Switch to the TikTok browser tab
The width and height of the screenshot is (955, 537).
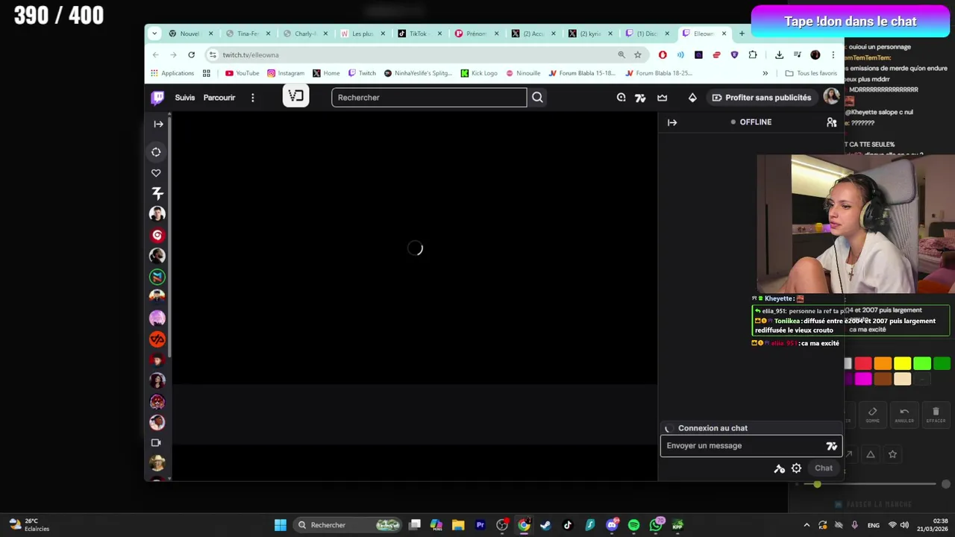(418, 34)
